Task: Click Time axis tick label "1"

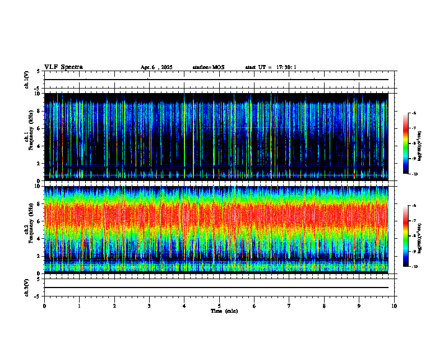Action: (x=79, y=306)
